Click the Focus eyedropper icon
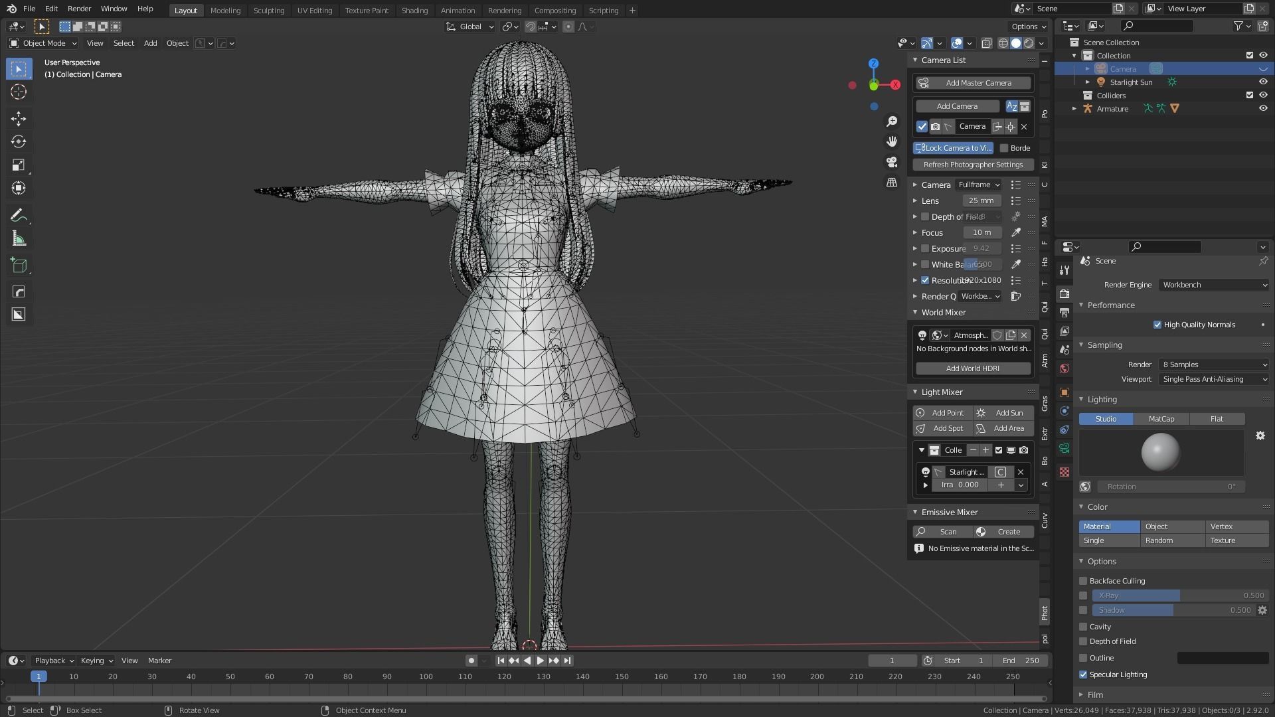This screenshot has height=717, width=1275. [1015, 232]
